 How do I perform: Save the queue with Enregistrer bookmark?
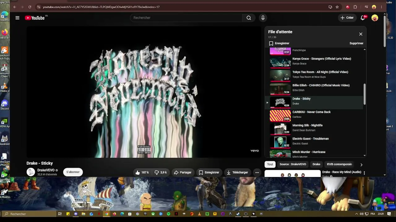click(279, 43)
